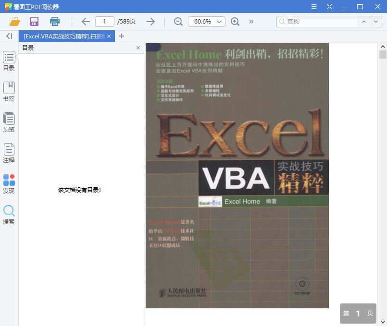Open the 书签 bookmarks sidebar panel
Screen dimensions: 387x326
[9, 92]
